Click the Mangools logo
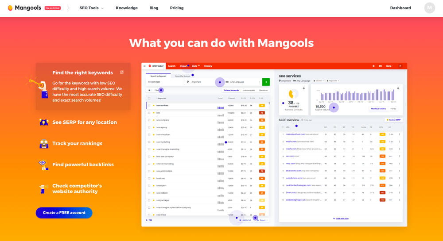The width and height of the screenshot is (443, 241). 24,8
